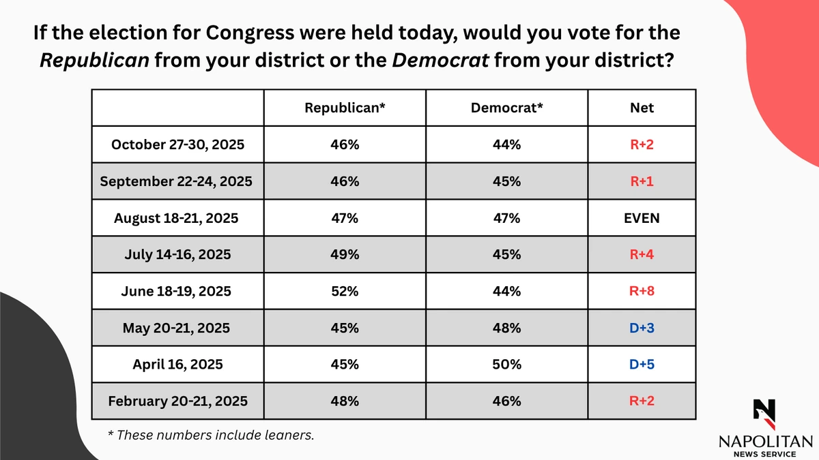This screenshot has width=819, height=460.
Task: Click the D+5 net value
Action: pyautogui.click(x=642, y=365)
